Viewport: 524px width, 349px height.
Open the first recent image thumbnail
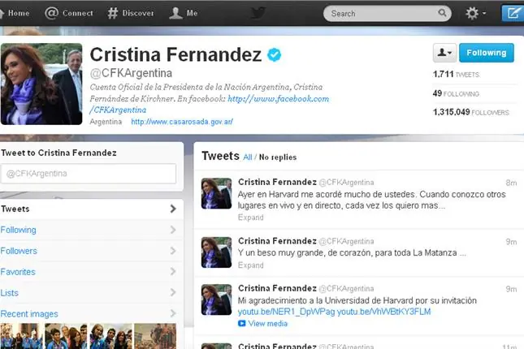tap(22, 336)
